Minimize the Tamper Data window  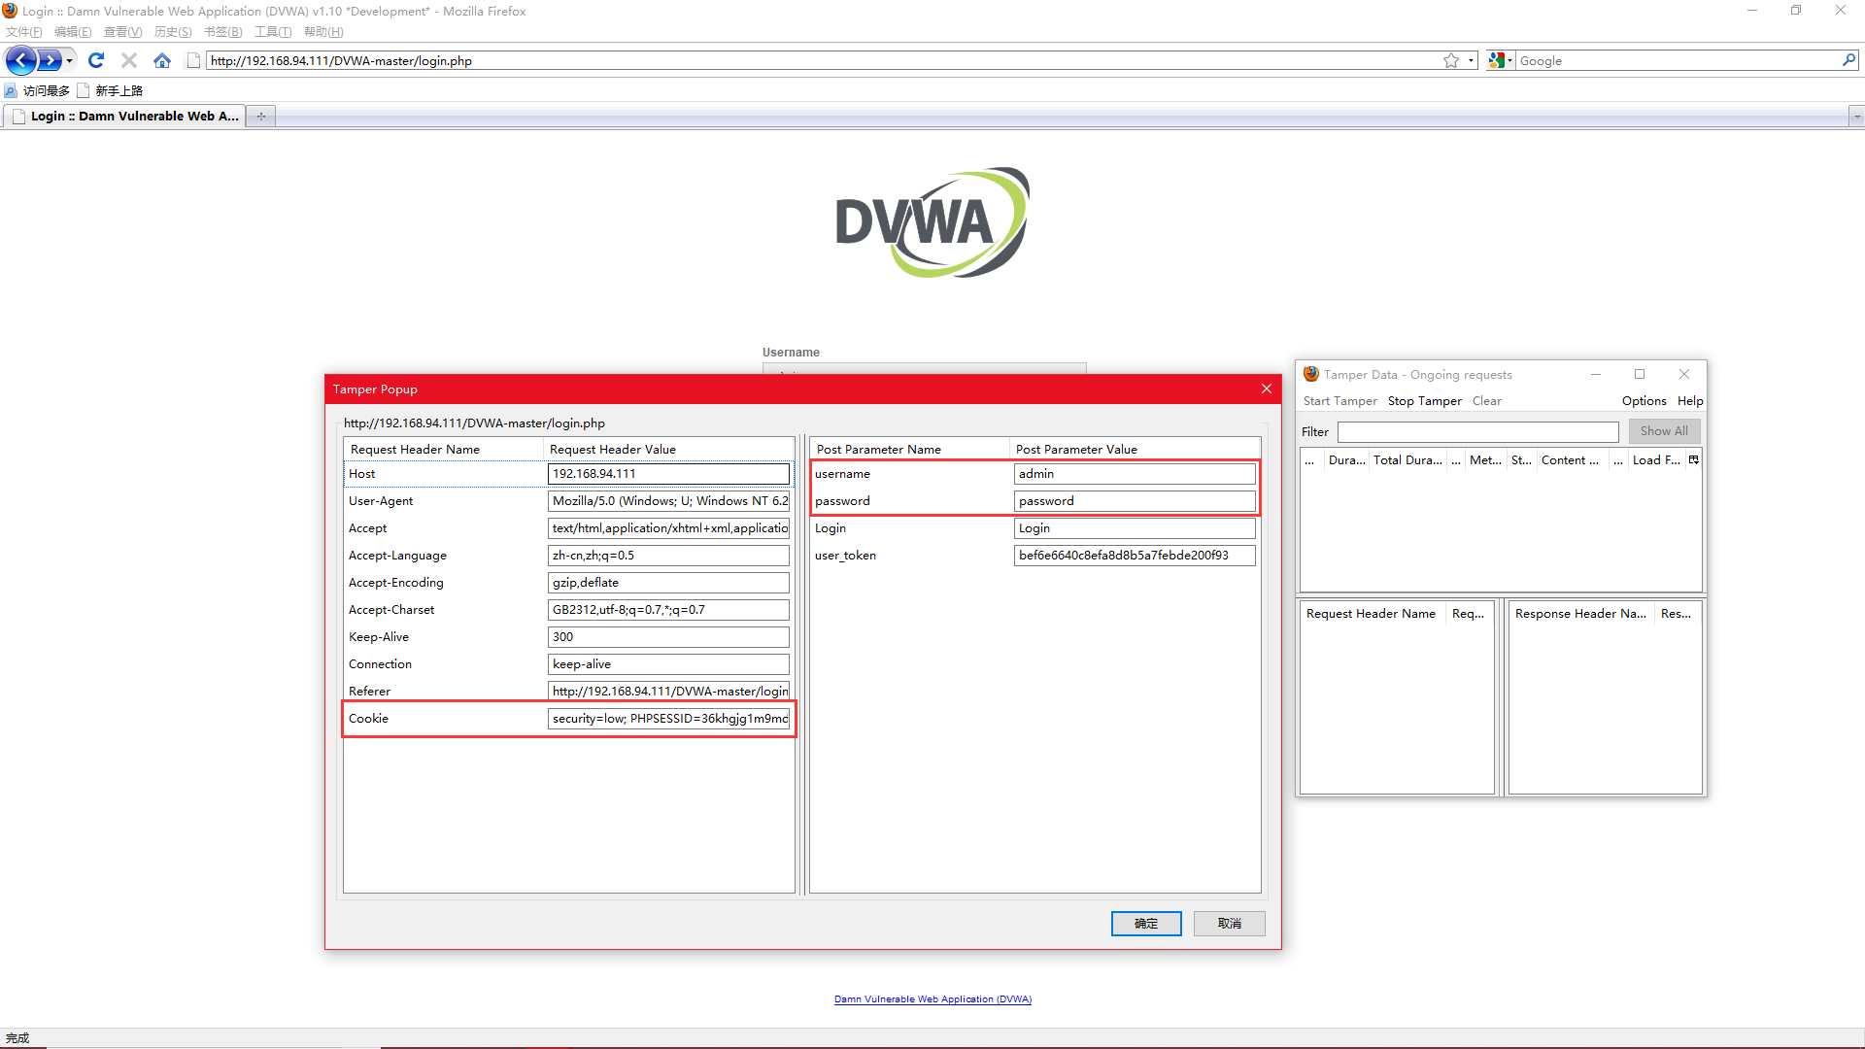(x=1595, y=374)
